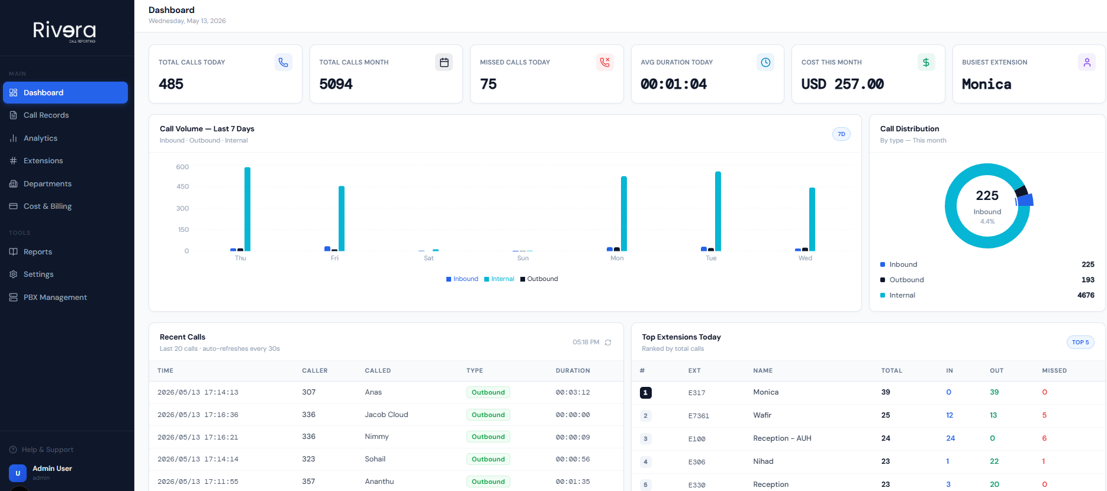Click the Help & Support link

(x=41, y=450)
